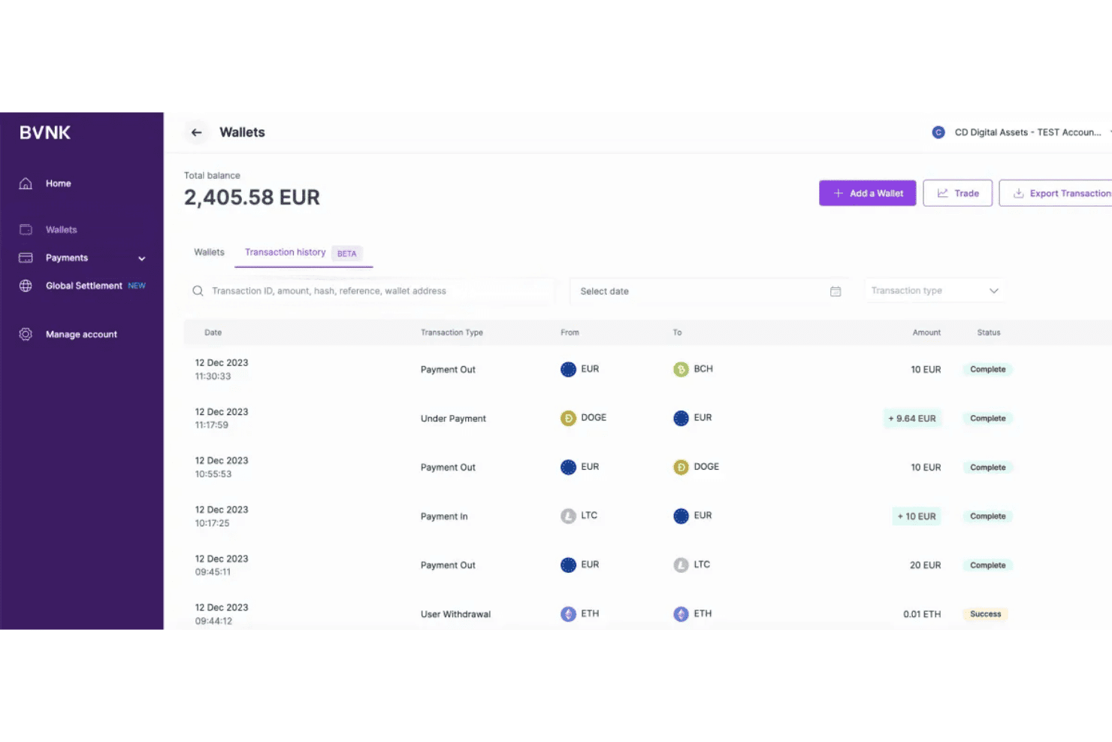Image resolution: width=1112 pixels, height=742 pixels.
Task: Click the BCH coin icon in 11:30:33 row
Action: [x=681, y=369]
